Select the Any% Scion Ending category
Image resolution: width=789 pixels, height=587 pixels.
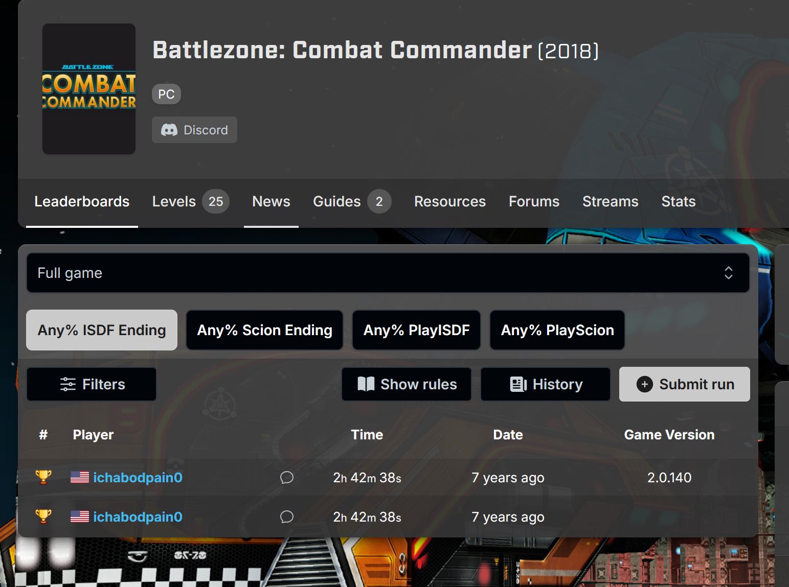click(264, 330)
